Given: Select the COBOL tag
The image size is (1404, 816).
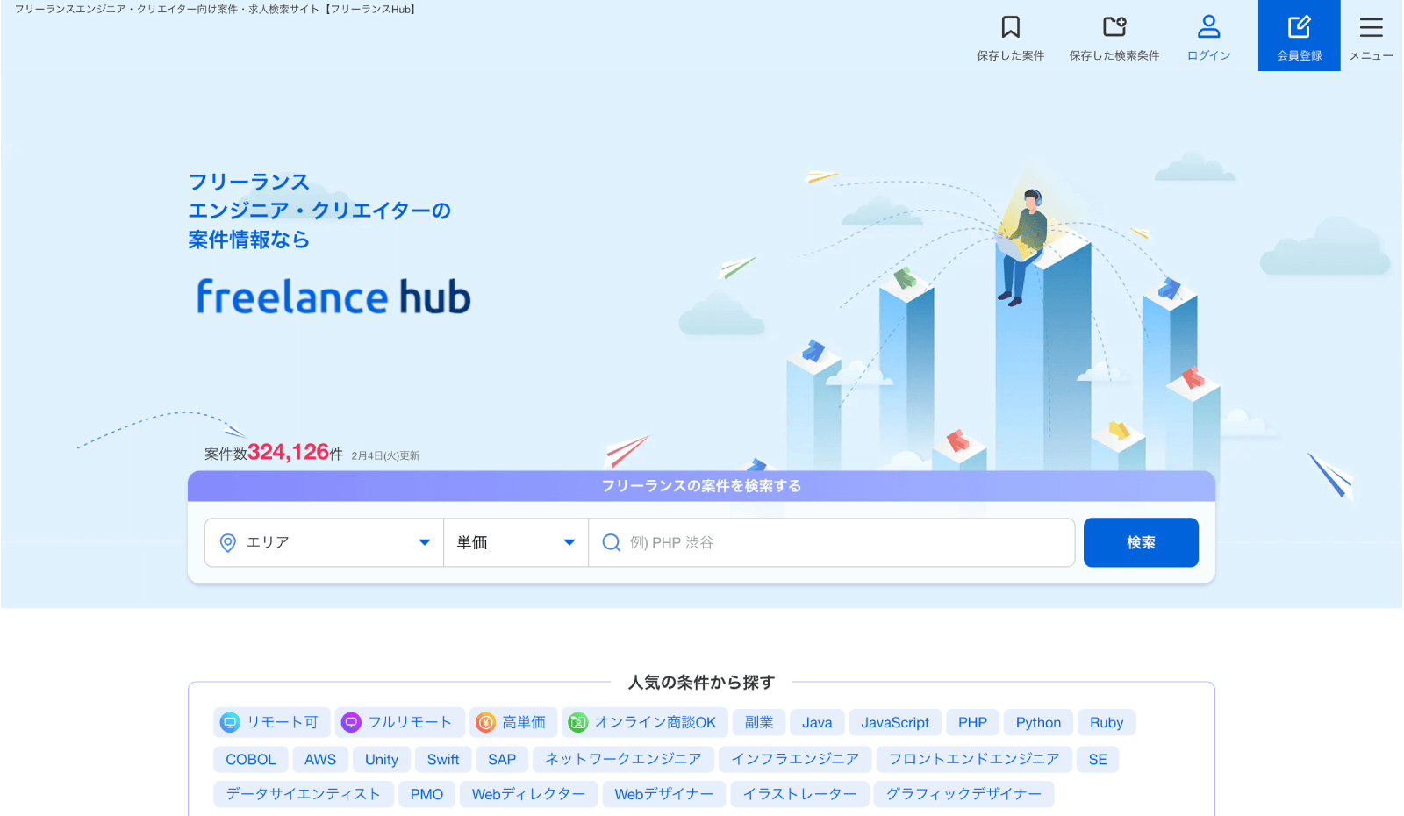Looking at the screenshot, I should 251,759.
